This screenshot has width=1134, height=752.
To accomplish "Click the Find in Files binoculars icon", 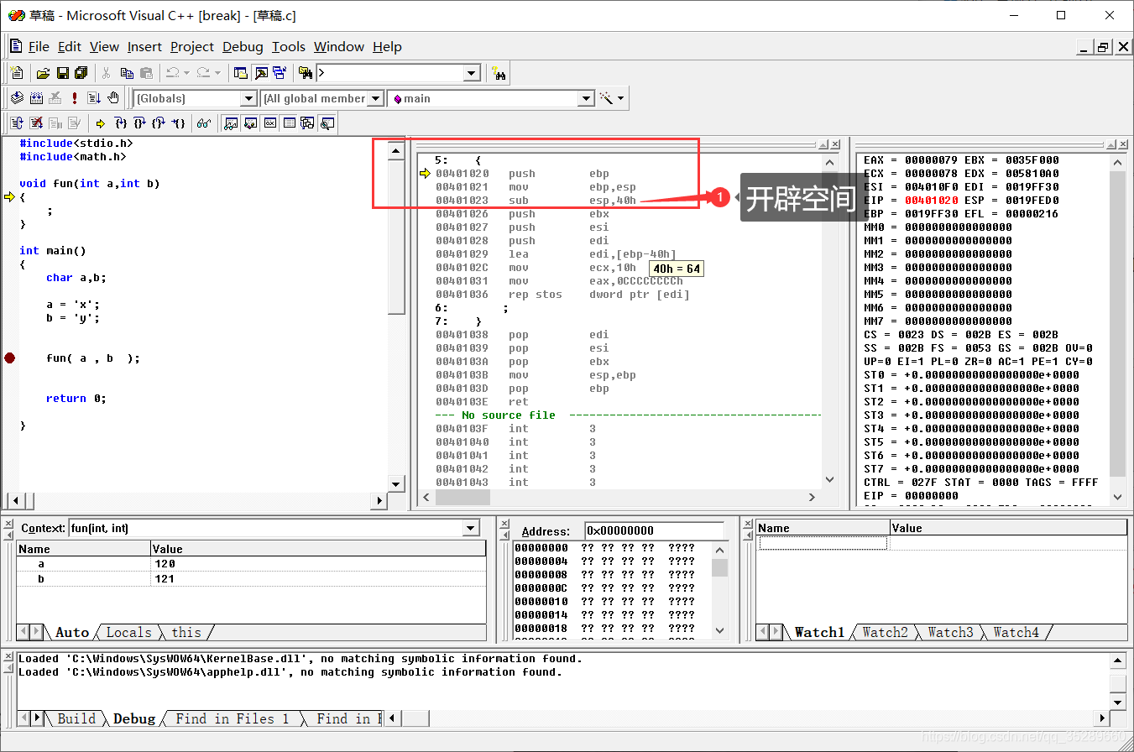I will (306, 73).
